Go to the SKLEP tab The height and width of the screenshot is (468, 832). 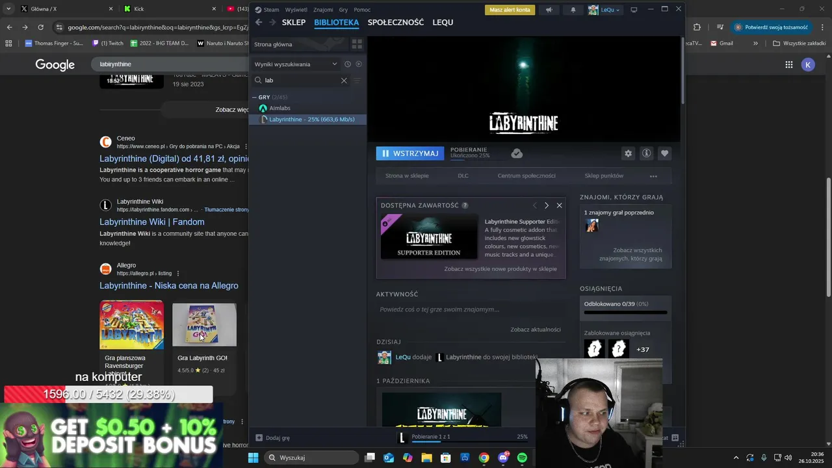(x=294, y=22)
